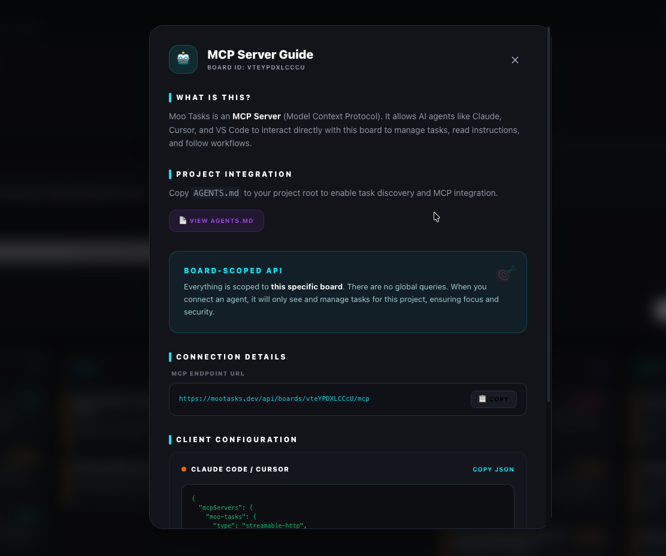The image size is (666, 556).
Task: Click the document icon on VIEW AGENTS.MD button
Action: point(183,220)
